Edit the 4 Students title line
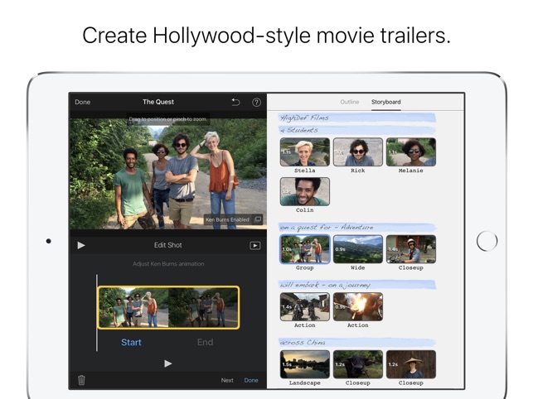The image size is (533, 399). [x=357, y=130]
